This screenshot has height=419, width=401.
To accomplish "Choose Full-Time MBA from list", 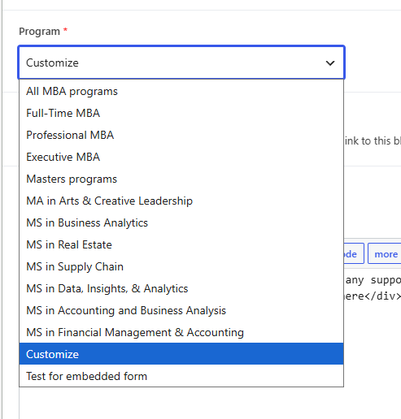I will pos(181,113).
